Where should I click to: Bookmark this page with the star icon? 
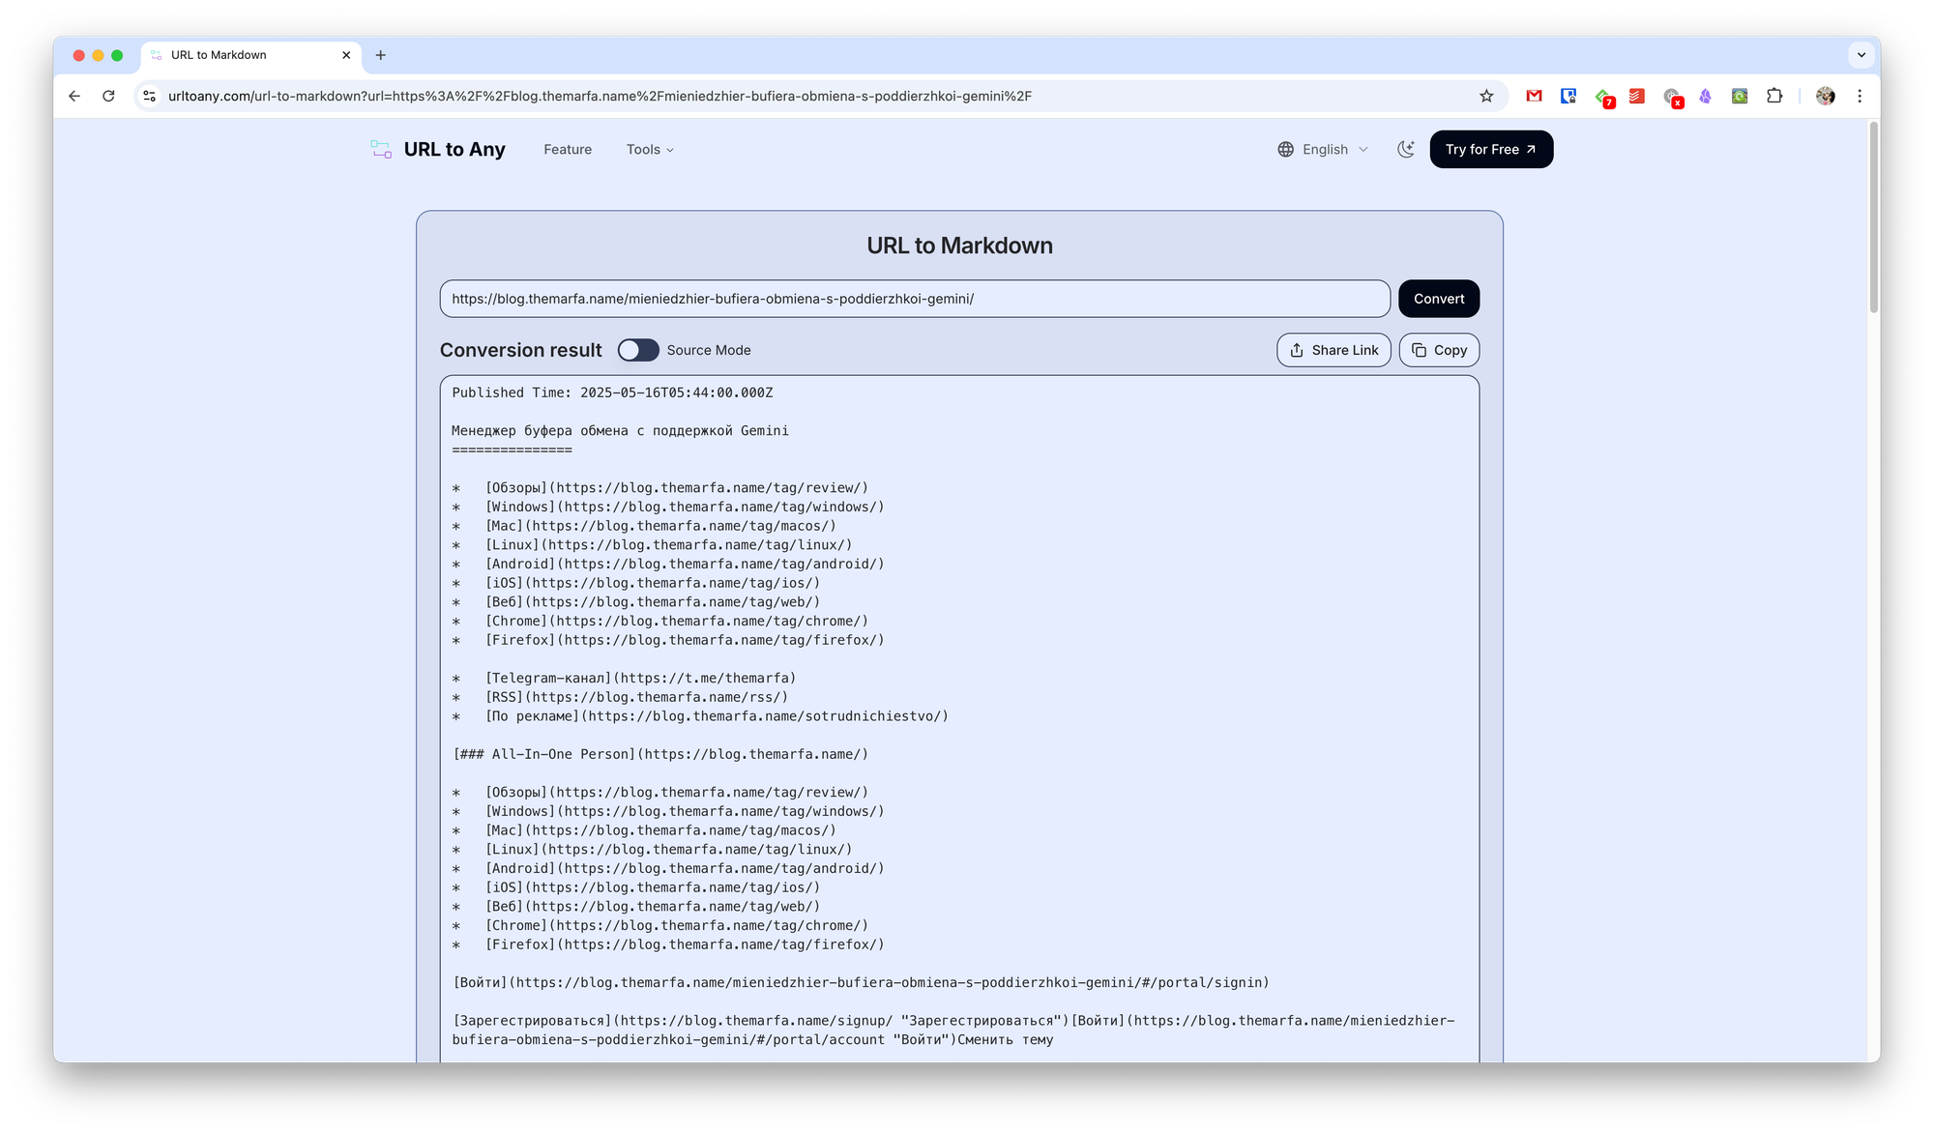pyautogui.click(x=1486, y=96)
